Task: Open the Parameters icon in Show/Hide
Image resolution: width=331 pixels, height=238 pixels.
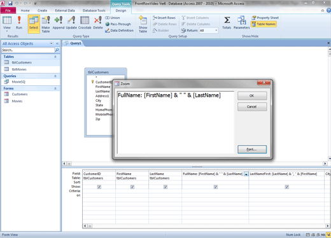Action: tap(241, 22)
